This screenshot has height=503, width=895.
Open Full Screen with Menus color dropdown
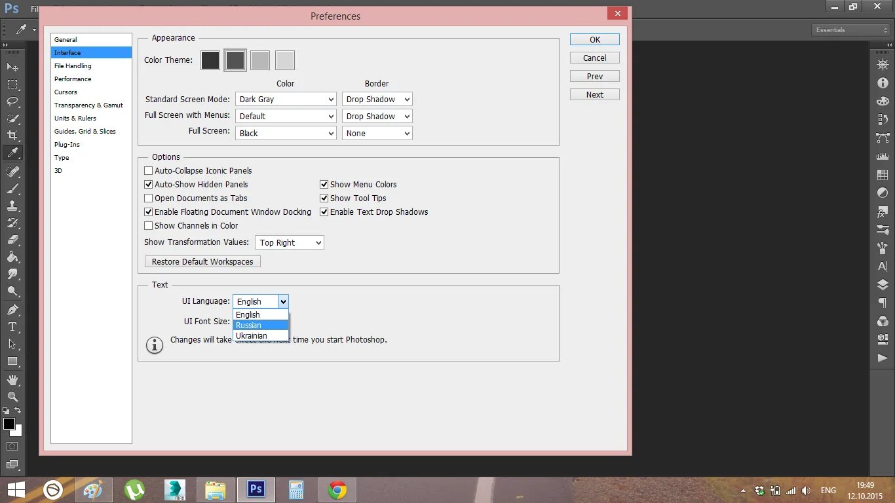[x=286, y=116]
